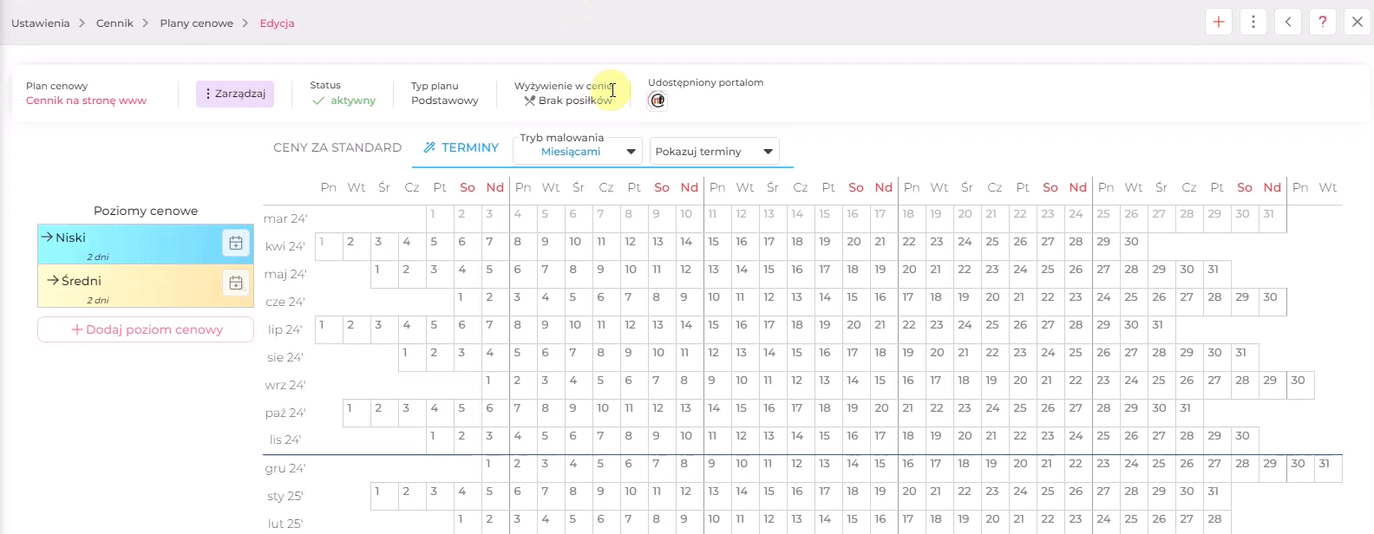Select day 31 in the sie 24' row
Viewport: 1374px width, 534px height.
tap(1245, 357)
